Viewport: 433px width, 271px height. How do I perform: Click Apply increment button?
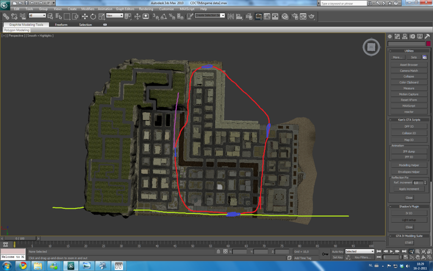click(x=409, y=189)
